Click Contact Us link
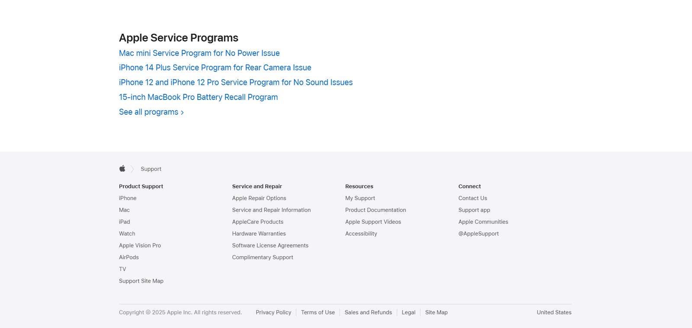 click(x=472, y=198)
